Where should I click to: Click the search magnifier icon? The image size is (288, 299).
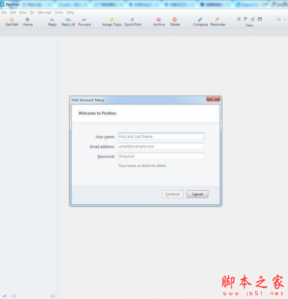[279, 20]
